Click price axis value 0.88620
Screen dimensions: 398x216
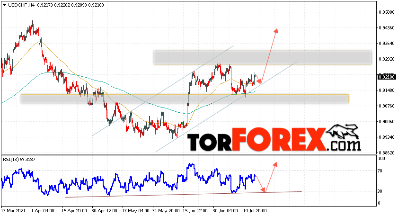(387, 153)
